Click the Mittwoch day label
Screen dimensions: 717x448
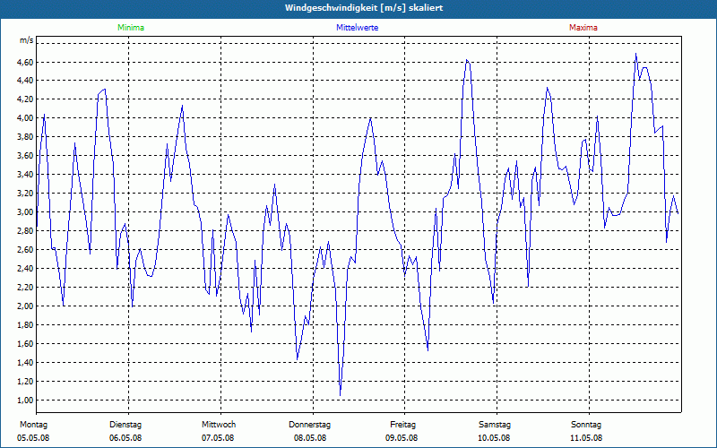coord(219,425)
